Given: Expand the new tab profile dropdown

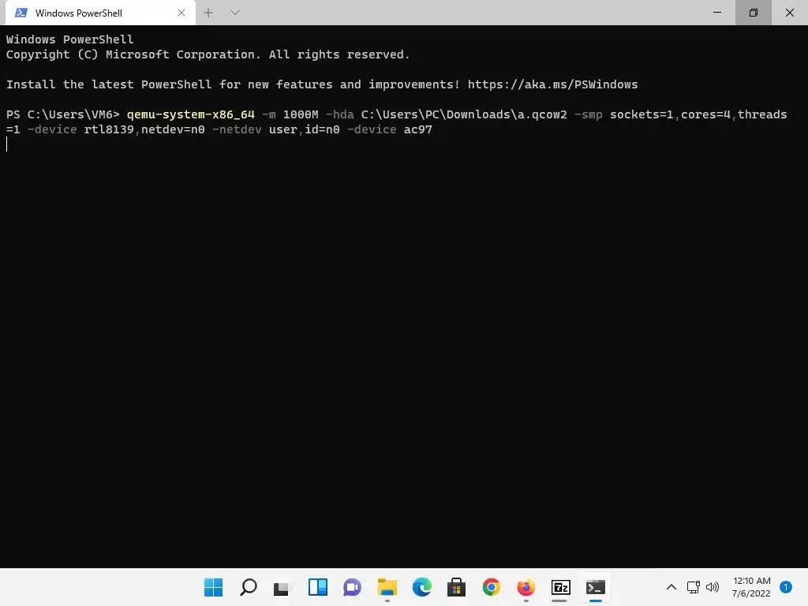Looking at the screenshot, I should (x=235, y=13).
